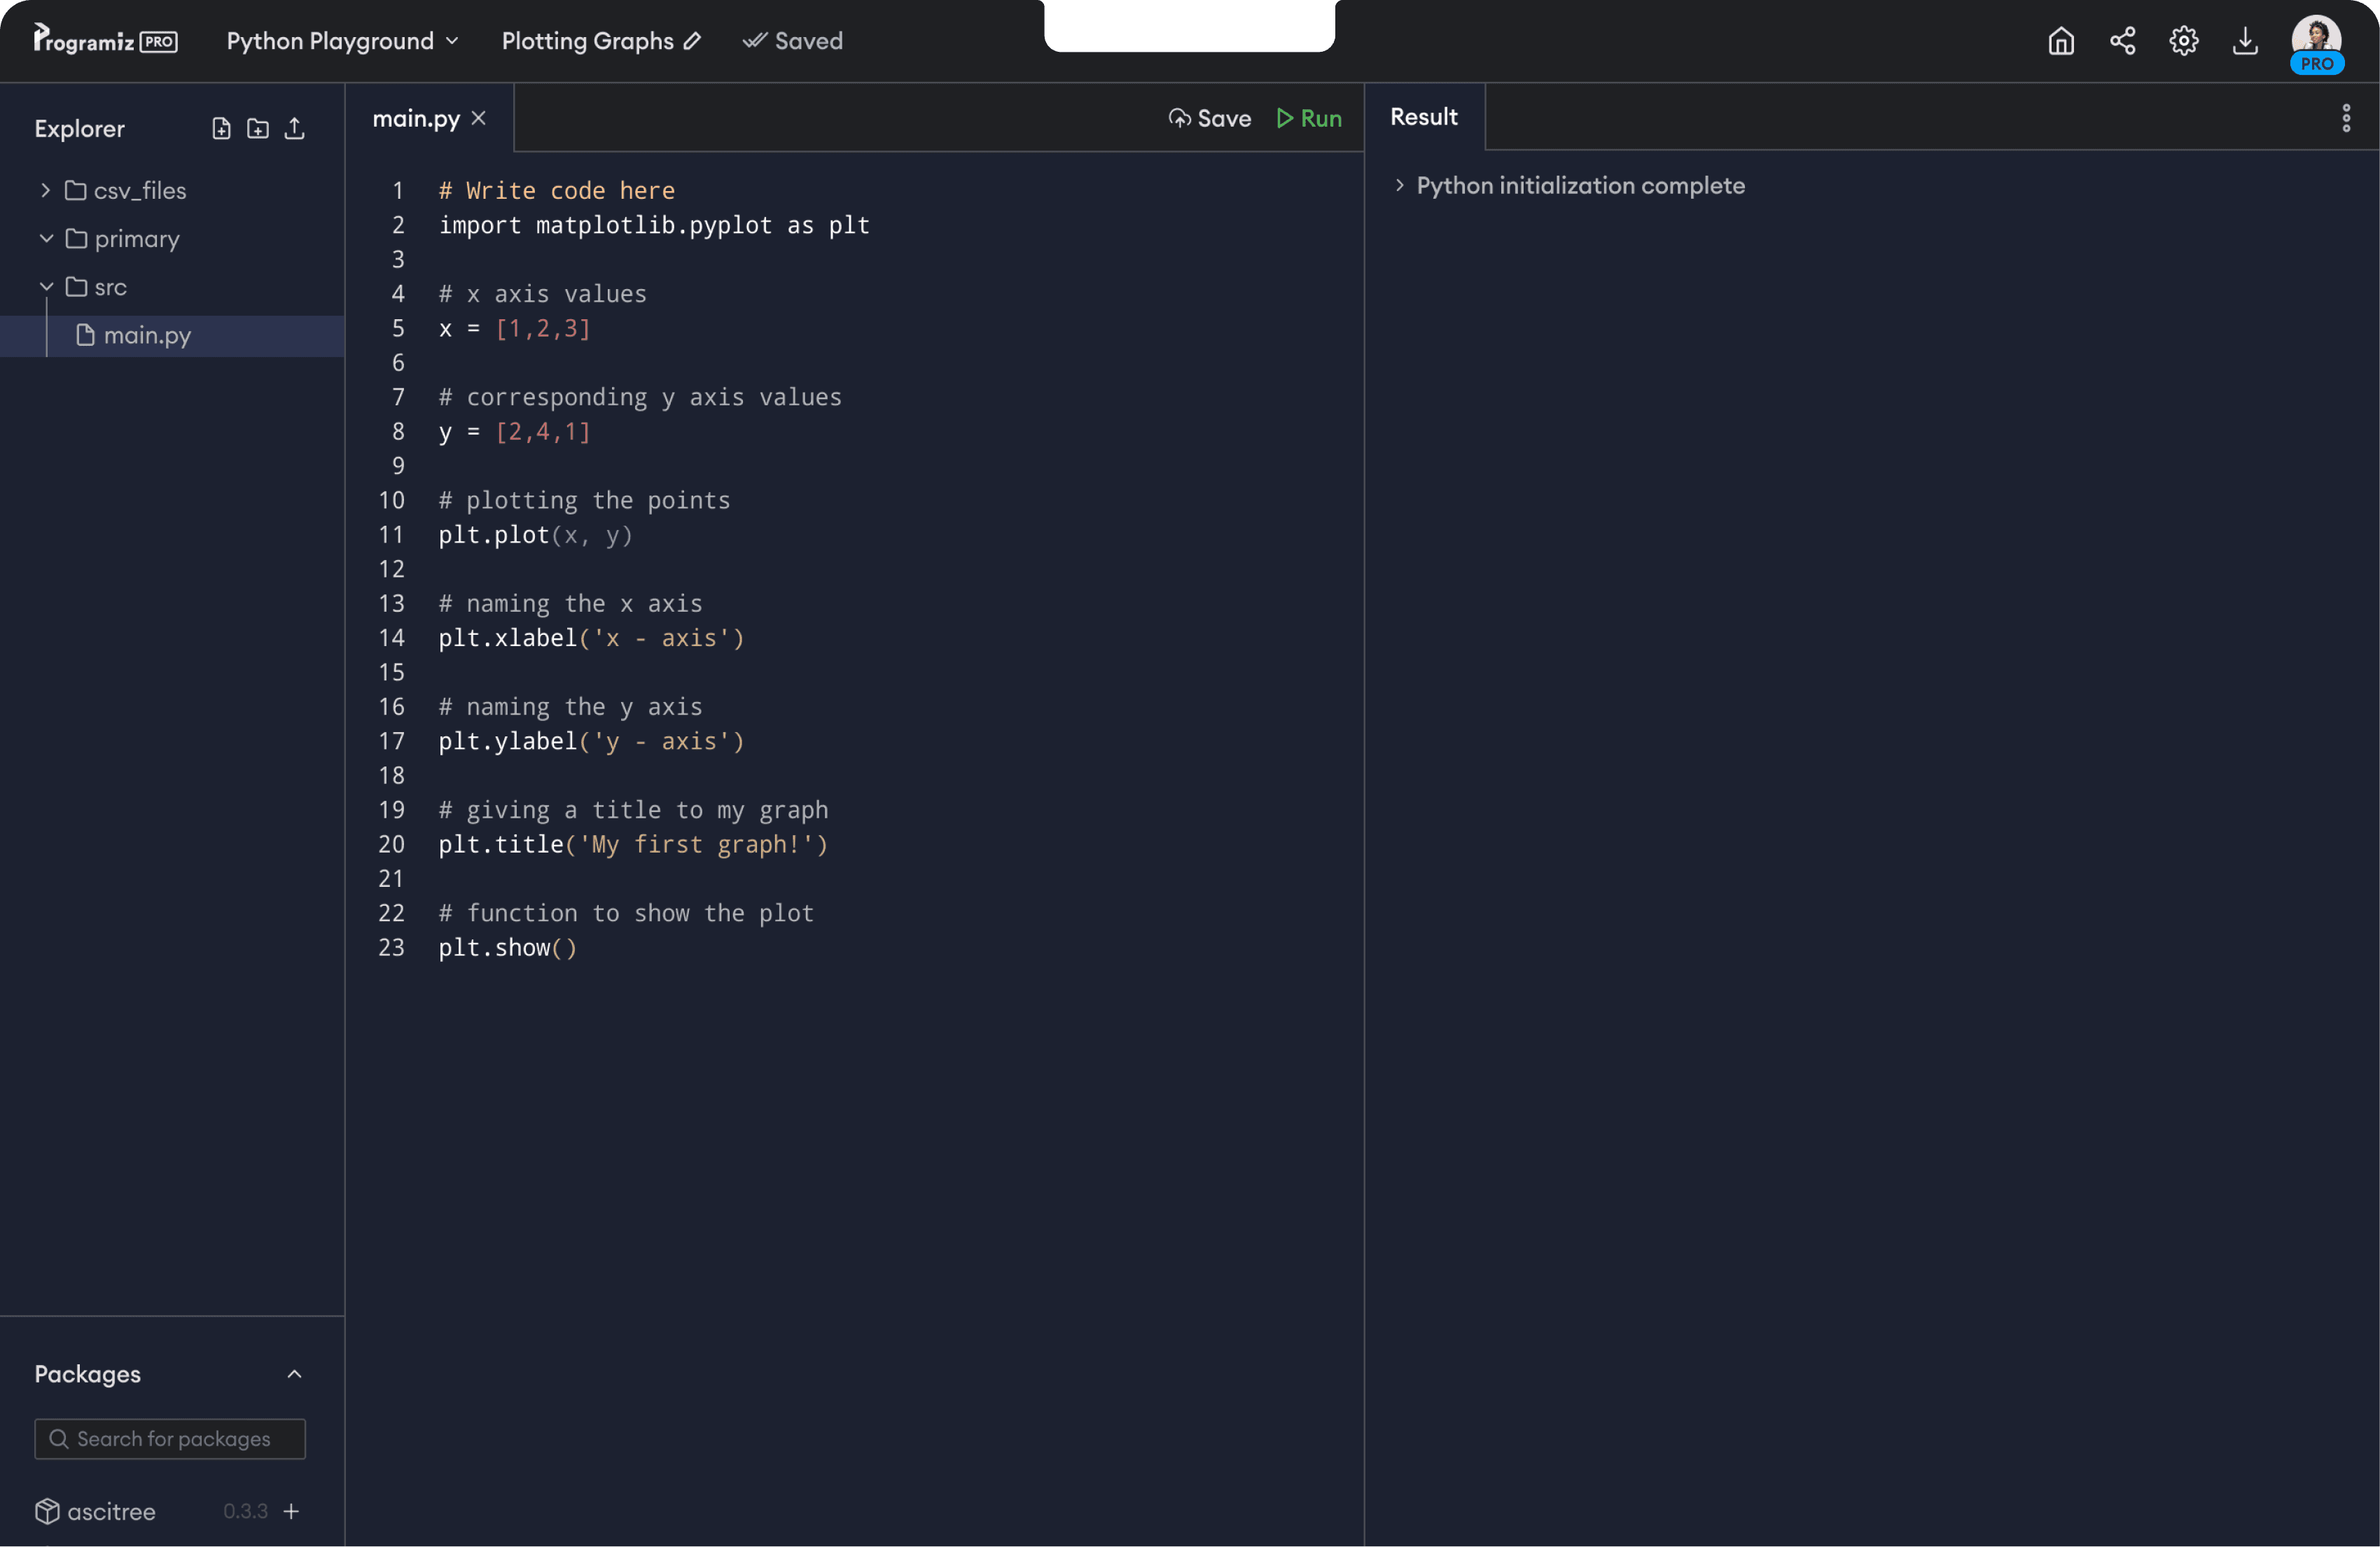Expand the csv_files folder
The image size is (2380, 1547).
point(46,190)
